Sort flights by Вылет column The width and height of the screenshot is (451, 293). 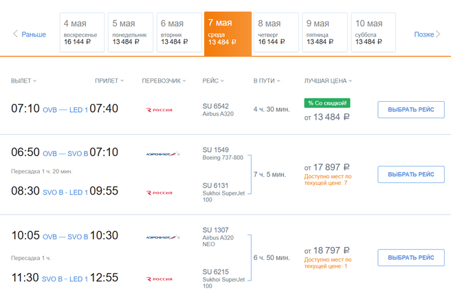pos(23,81)
